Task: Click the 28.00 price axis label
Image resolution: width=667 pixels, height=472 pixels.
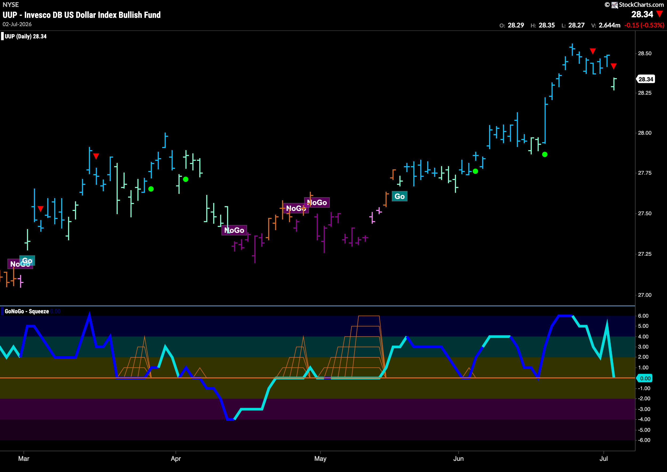Action: pyautogui.click(x=645, y=133)
